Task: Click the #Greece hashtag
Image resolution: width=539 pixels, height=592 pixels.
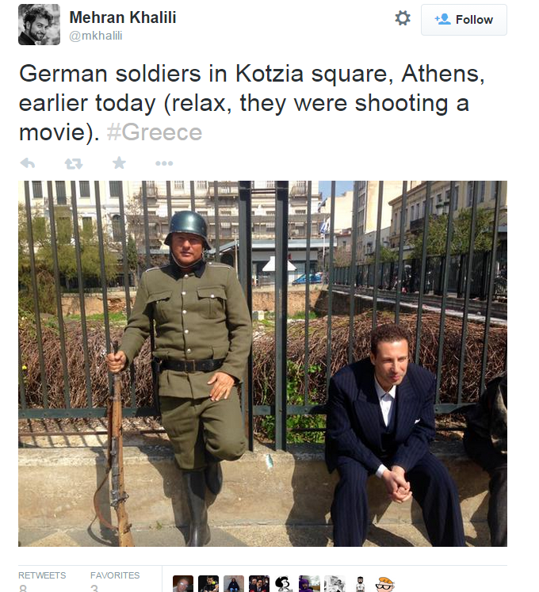Action: 154,132
